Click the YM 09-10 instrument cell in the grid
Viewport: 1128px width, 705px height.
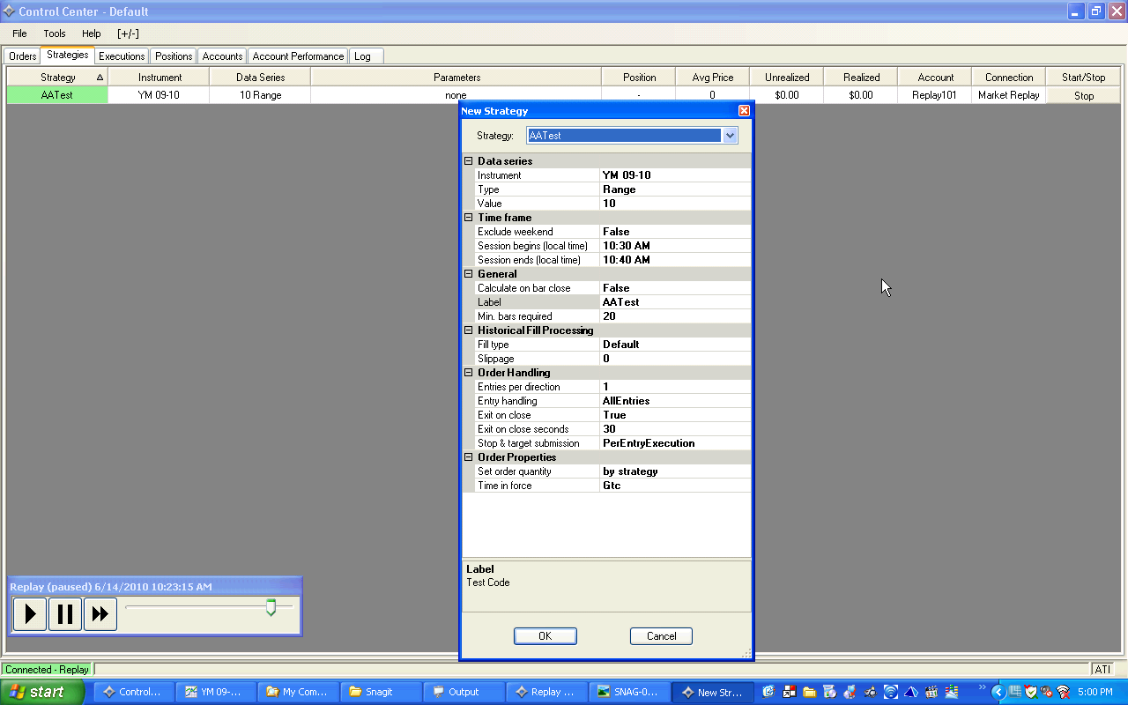tap(159, 95)
